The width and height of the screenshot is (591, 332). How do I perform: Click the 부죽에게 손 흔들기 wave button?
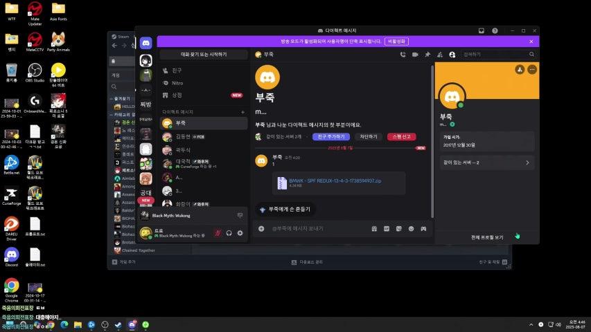pos(285,210)
